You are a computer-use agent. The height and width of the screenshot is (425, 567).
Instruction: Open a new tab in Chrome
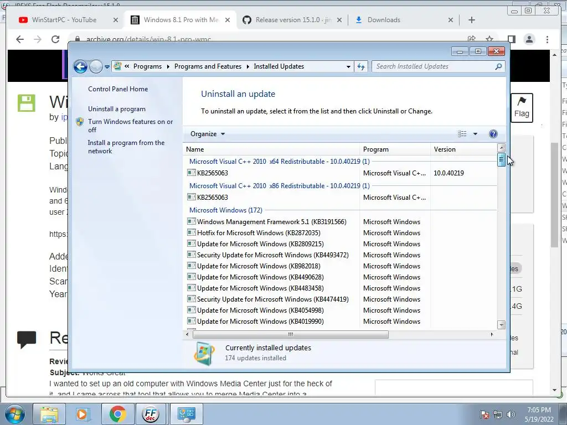(x=472, y=20)
